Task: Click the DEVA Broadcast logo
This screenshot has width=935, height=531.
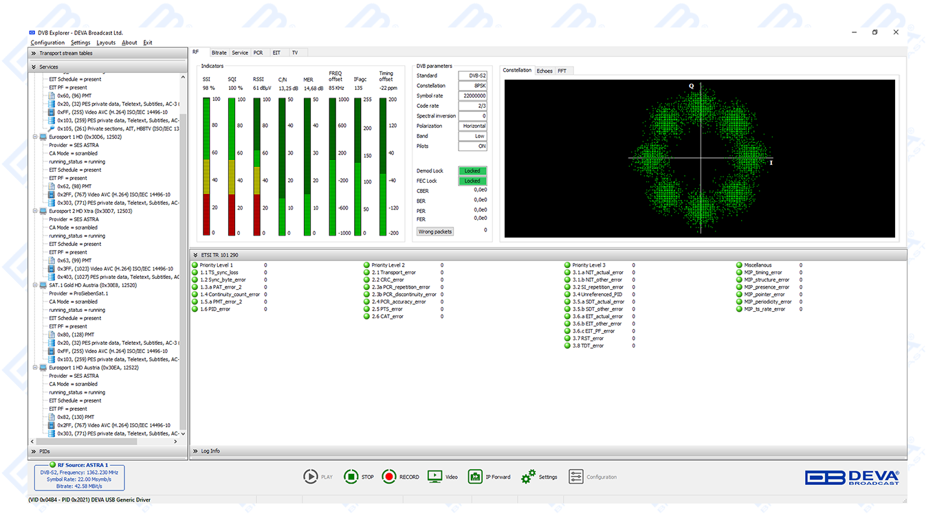Action: click(x=852, y=477)
